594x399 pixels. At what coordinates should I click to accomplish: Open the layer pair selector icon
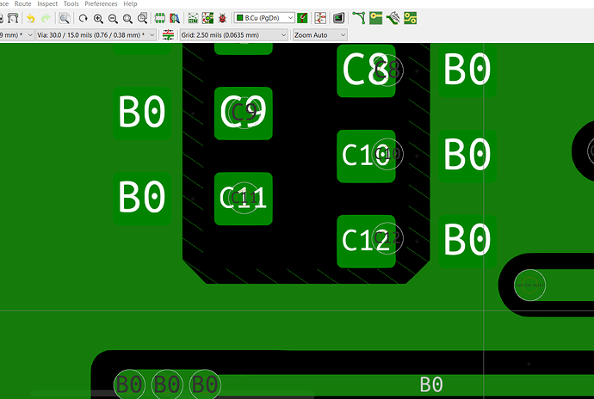coord(302,18)
